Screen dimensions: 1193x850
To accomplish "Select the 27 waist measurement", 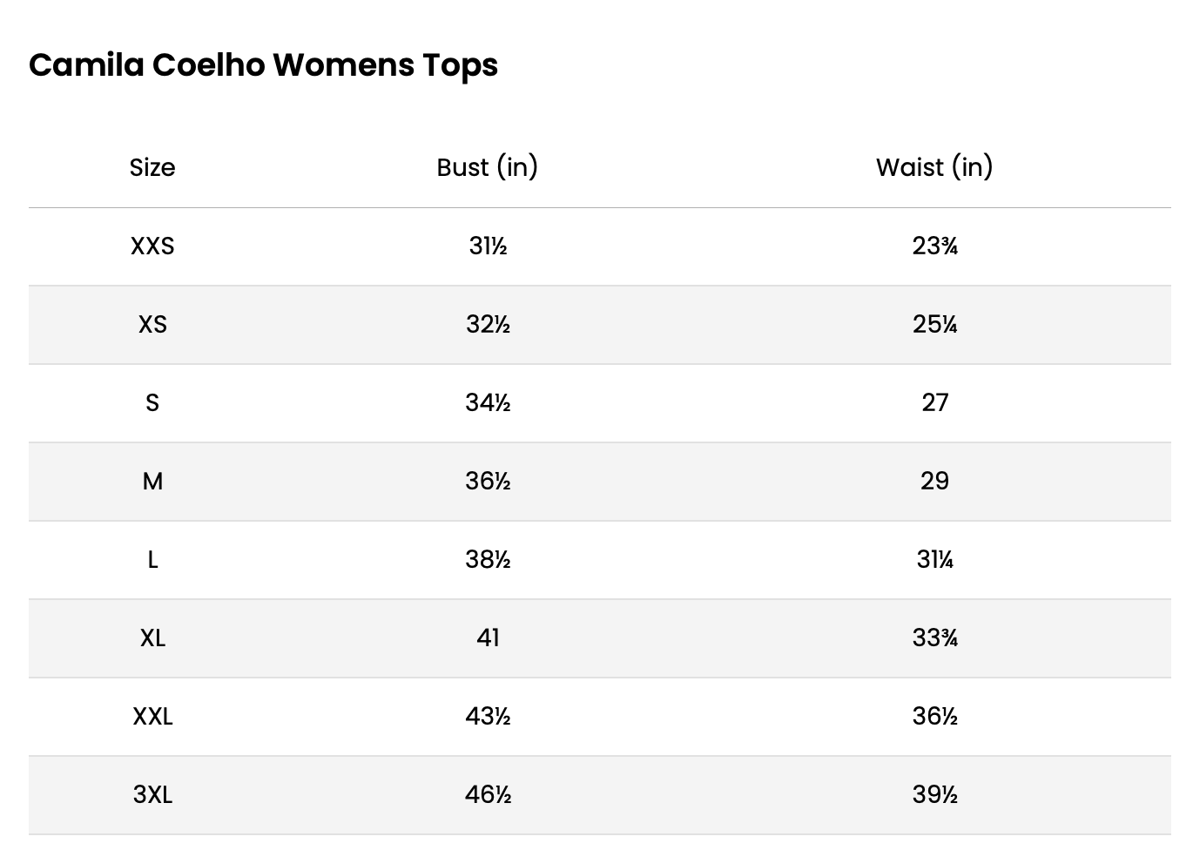I will (934, 403).
